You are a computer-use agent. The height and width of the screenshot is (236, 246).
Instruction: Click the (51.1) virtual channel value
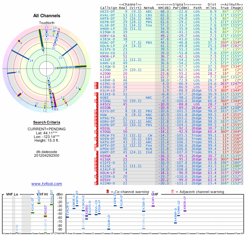click(x=136, y=29)
